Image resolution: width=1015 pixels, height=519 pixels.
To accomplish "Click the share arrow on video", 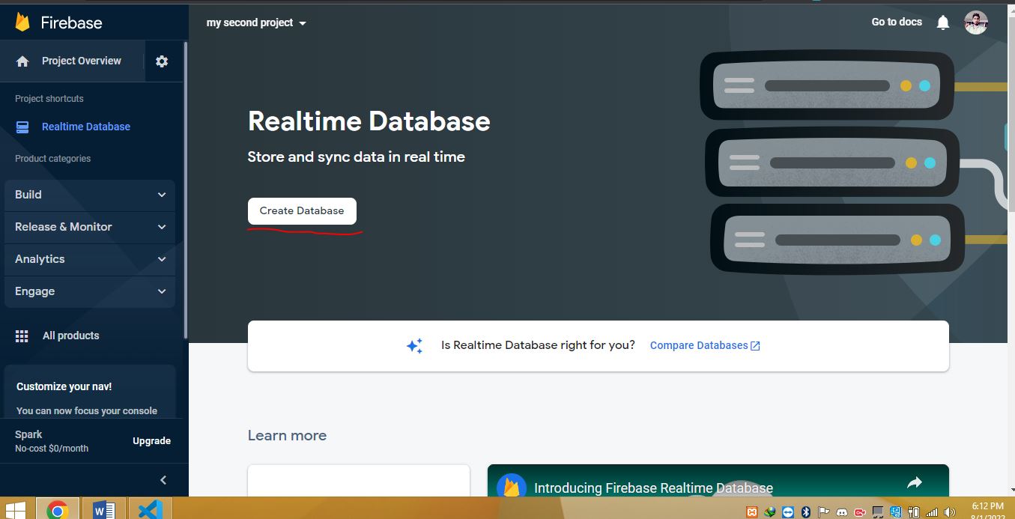I will point(914,484).
